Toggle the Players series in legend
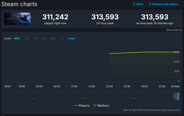This screenshot has height=116, width=184. [84, 105]
